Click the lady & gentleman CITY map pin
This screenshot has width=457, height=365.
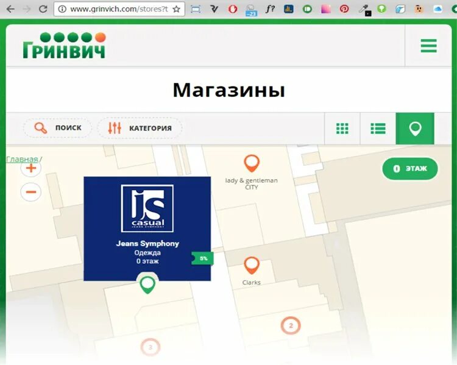pyautogui.click(x=252, y=163)
